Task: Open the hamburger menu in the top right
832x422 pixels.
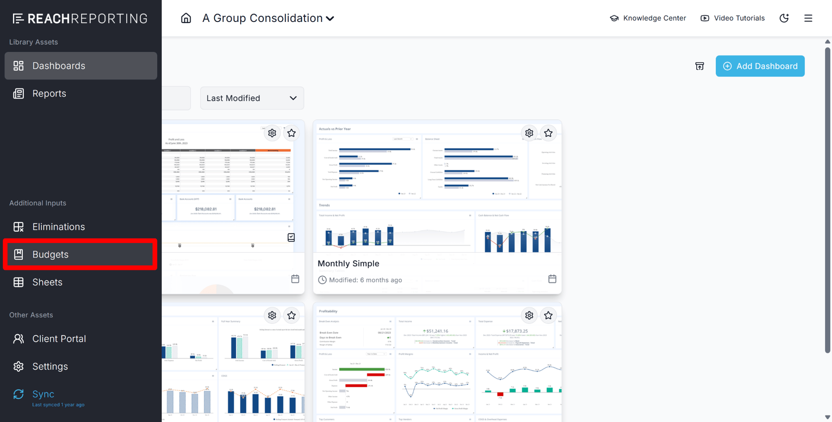Action: pyautogui.click(x=808, y=18)
